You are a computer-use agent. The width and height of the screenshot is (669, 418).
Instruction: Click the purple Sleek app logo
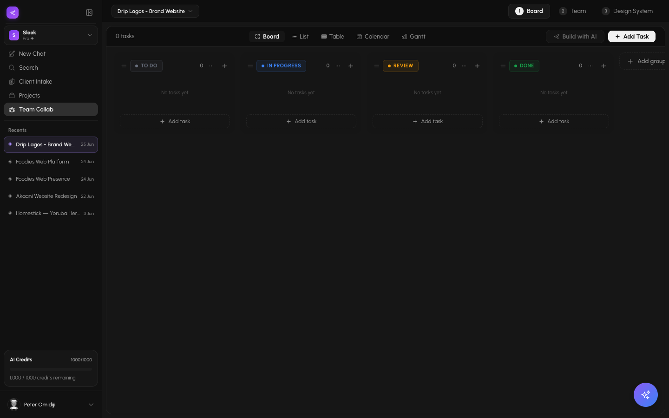point(13,13)
